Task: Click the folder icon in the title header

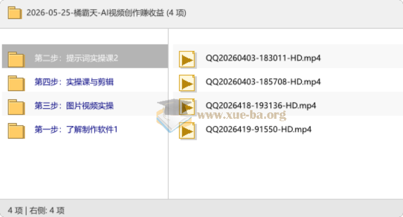Action: [x=14, y=13]
